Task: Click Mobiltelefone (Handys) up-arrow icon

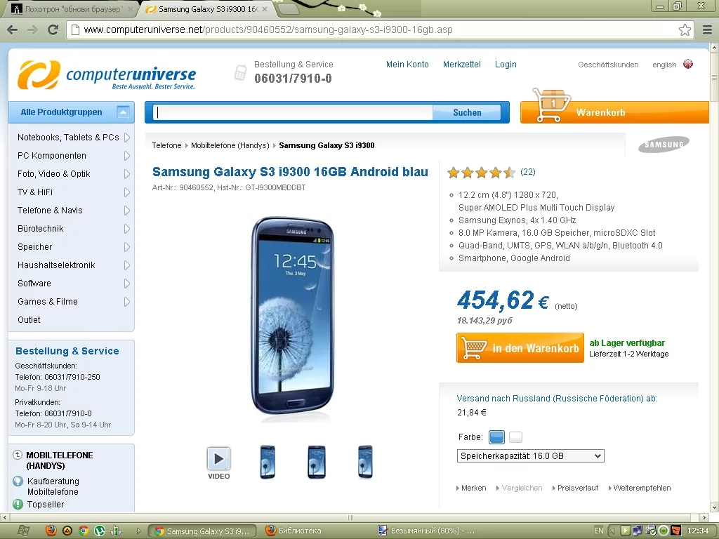Action: click(x=18, y=455)
